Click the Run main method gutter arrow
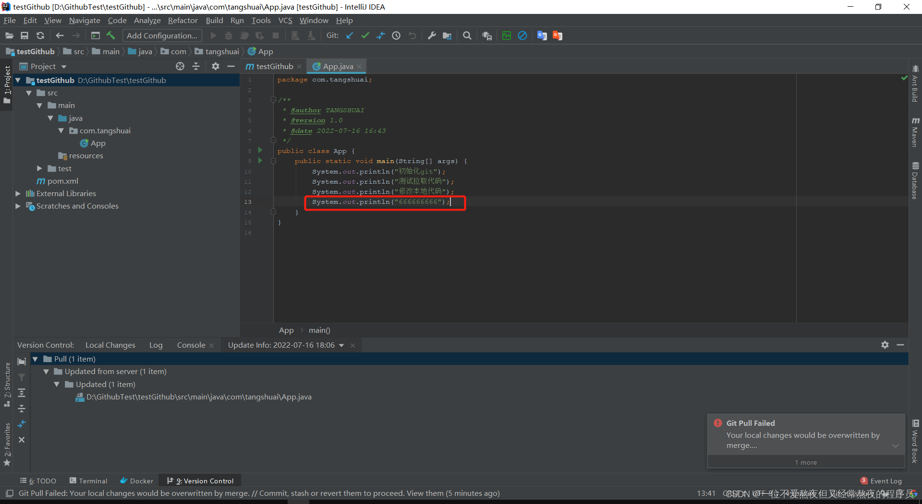922x504 pixels. click(x=260, y=161)
